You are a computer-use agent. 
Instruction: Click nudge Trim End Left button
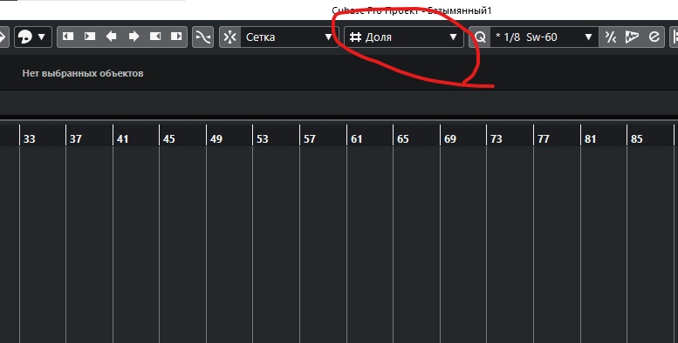(x=155, y=37)
